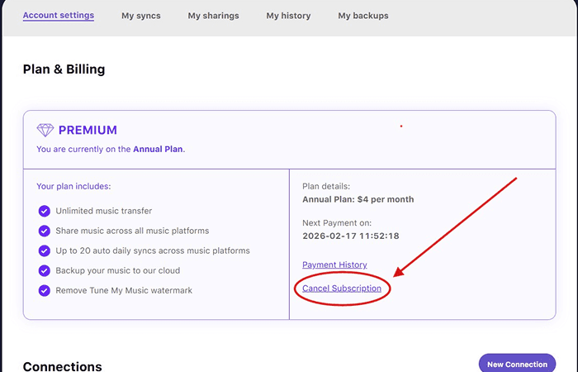Click the Connections heading

[62, 366]
